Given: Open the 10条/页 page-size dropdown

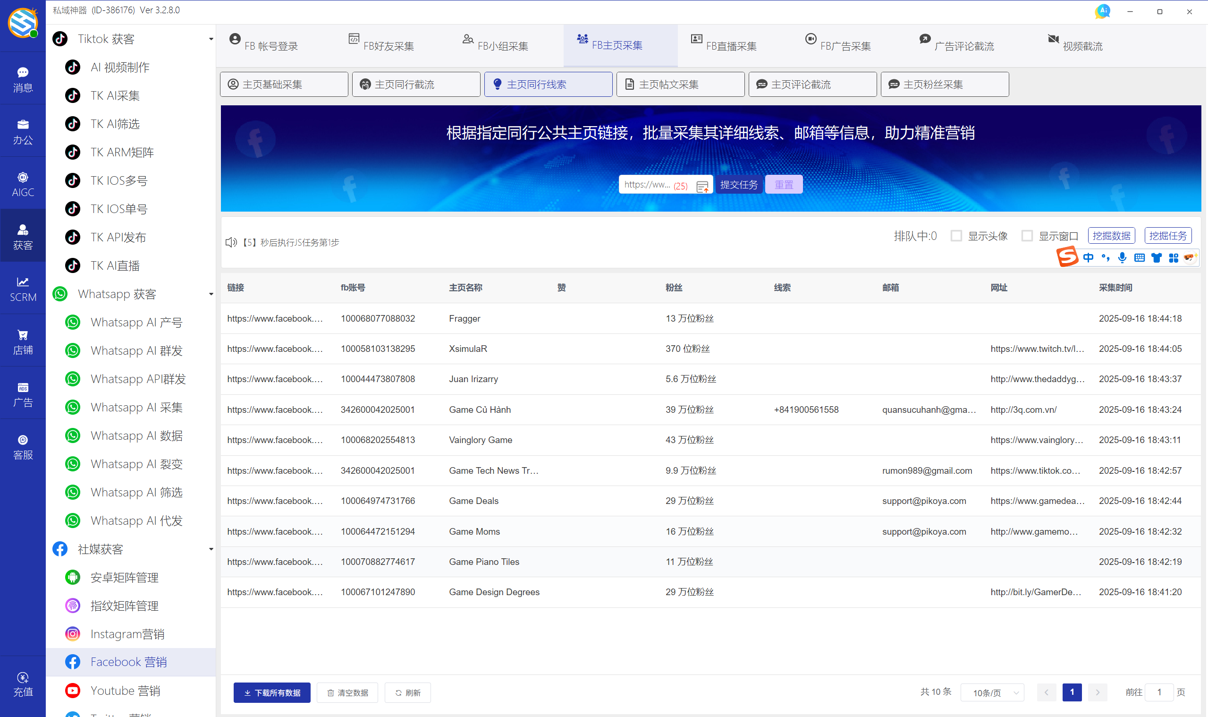Looking at the screenshot, I should click(x=992, y=692).
